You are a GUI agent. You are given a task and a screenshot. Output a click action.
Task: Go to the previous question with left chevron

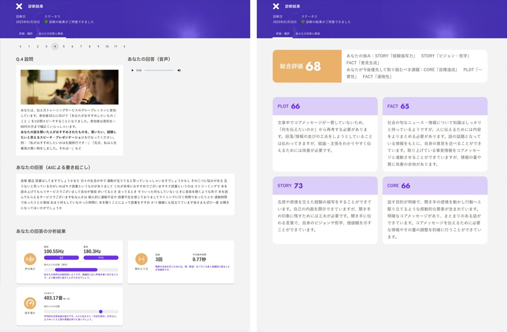click(21, 46)
